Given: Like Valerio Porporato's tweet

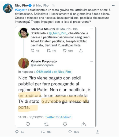Looking at the screenshot, I should (65, 124).
